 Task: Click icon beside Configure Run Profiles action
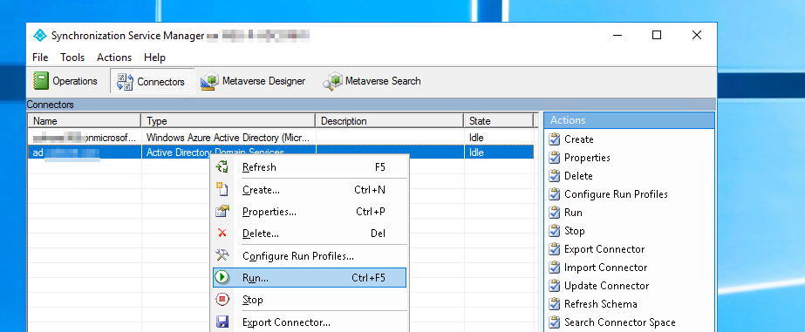pos(554,194)
